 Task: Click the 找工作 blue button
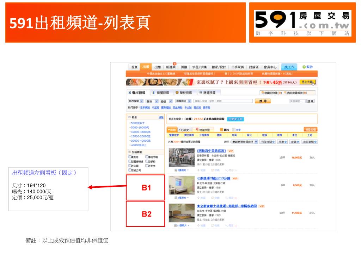pos(289,67)
